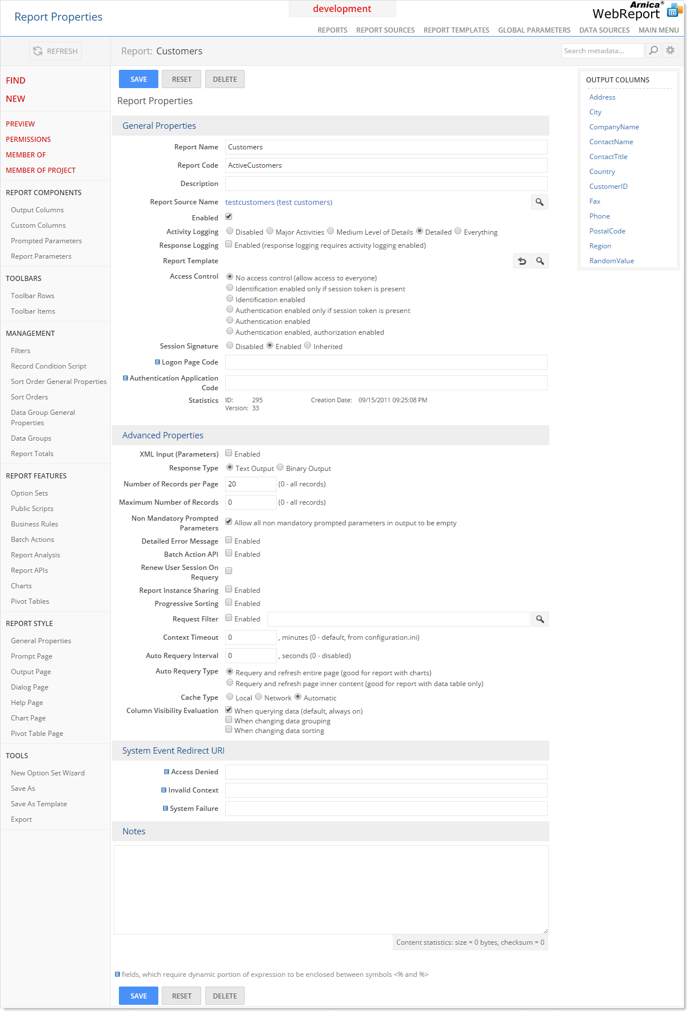Enable Batch Action API checkbox
Image resolution: width=690 pixels, height=1014 pixels.
point(229,553)
